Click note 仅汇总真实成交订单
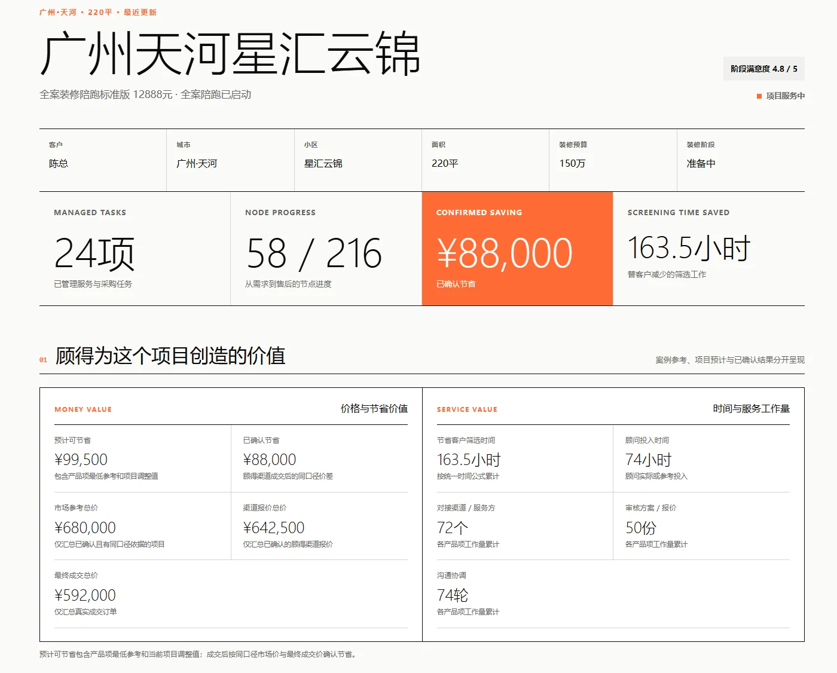837x673 pixels. click(85, 612)
